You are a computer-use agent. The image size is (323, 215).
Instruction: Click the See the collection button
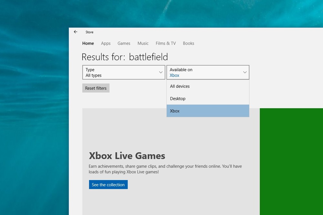tap(108, 185)
